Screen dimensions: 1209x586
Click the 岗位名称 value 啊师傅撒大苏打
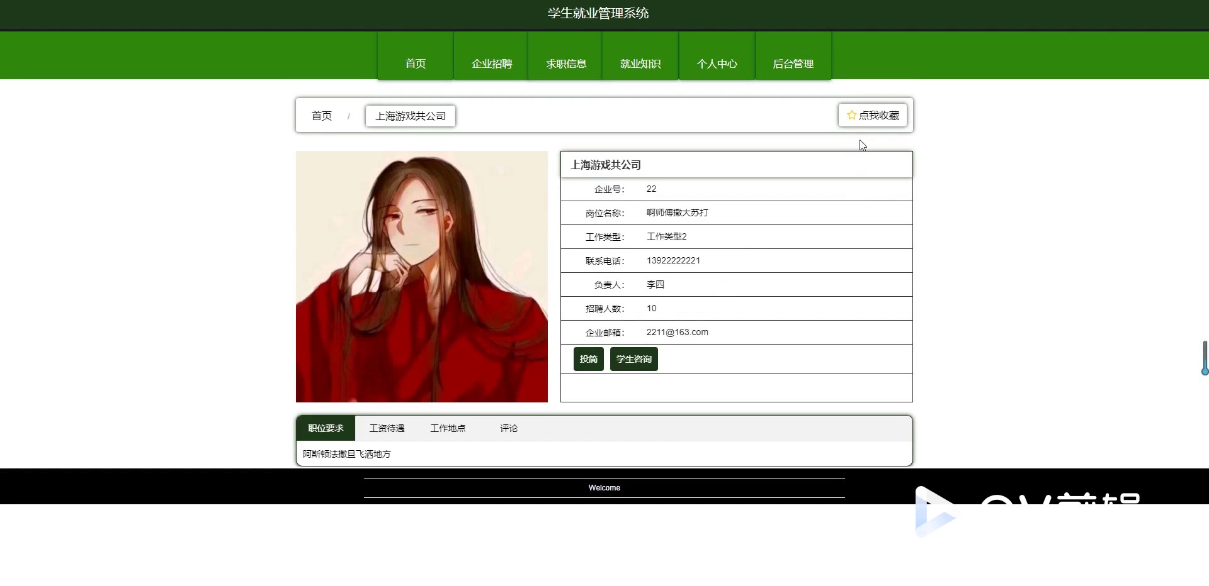[x=678, y=213]
